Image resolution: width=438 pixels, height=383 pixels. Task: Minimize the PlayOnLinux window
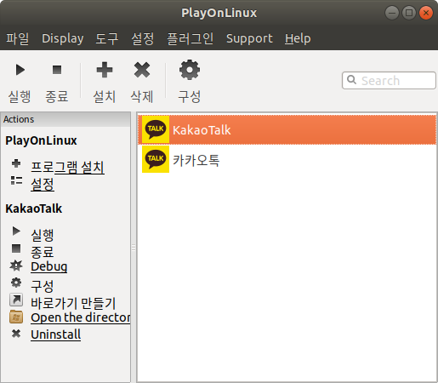392,13
